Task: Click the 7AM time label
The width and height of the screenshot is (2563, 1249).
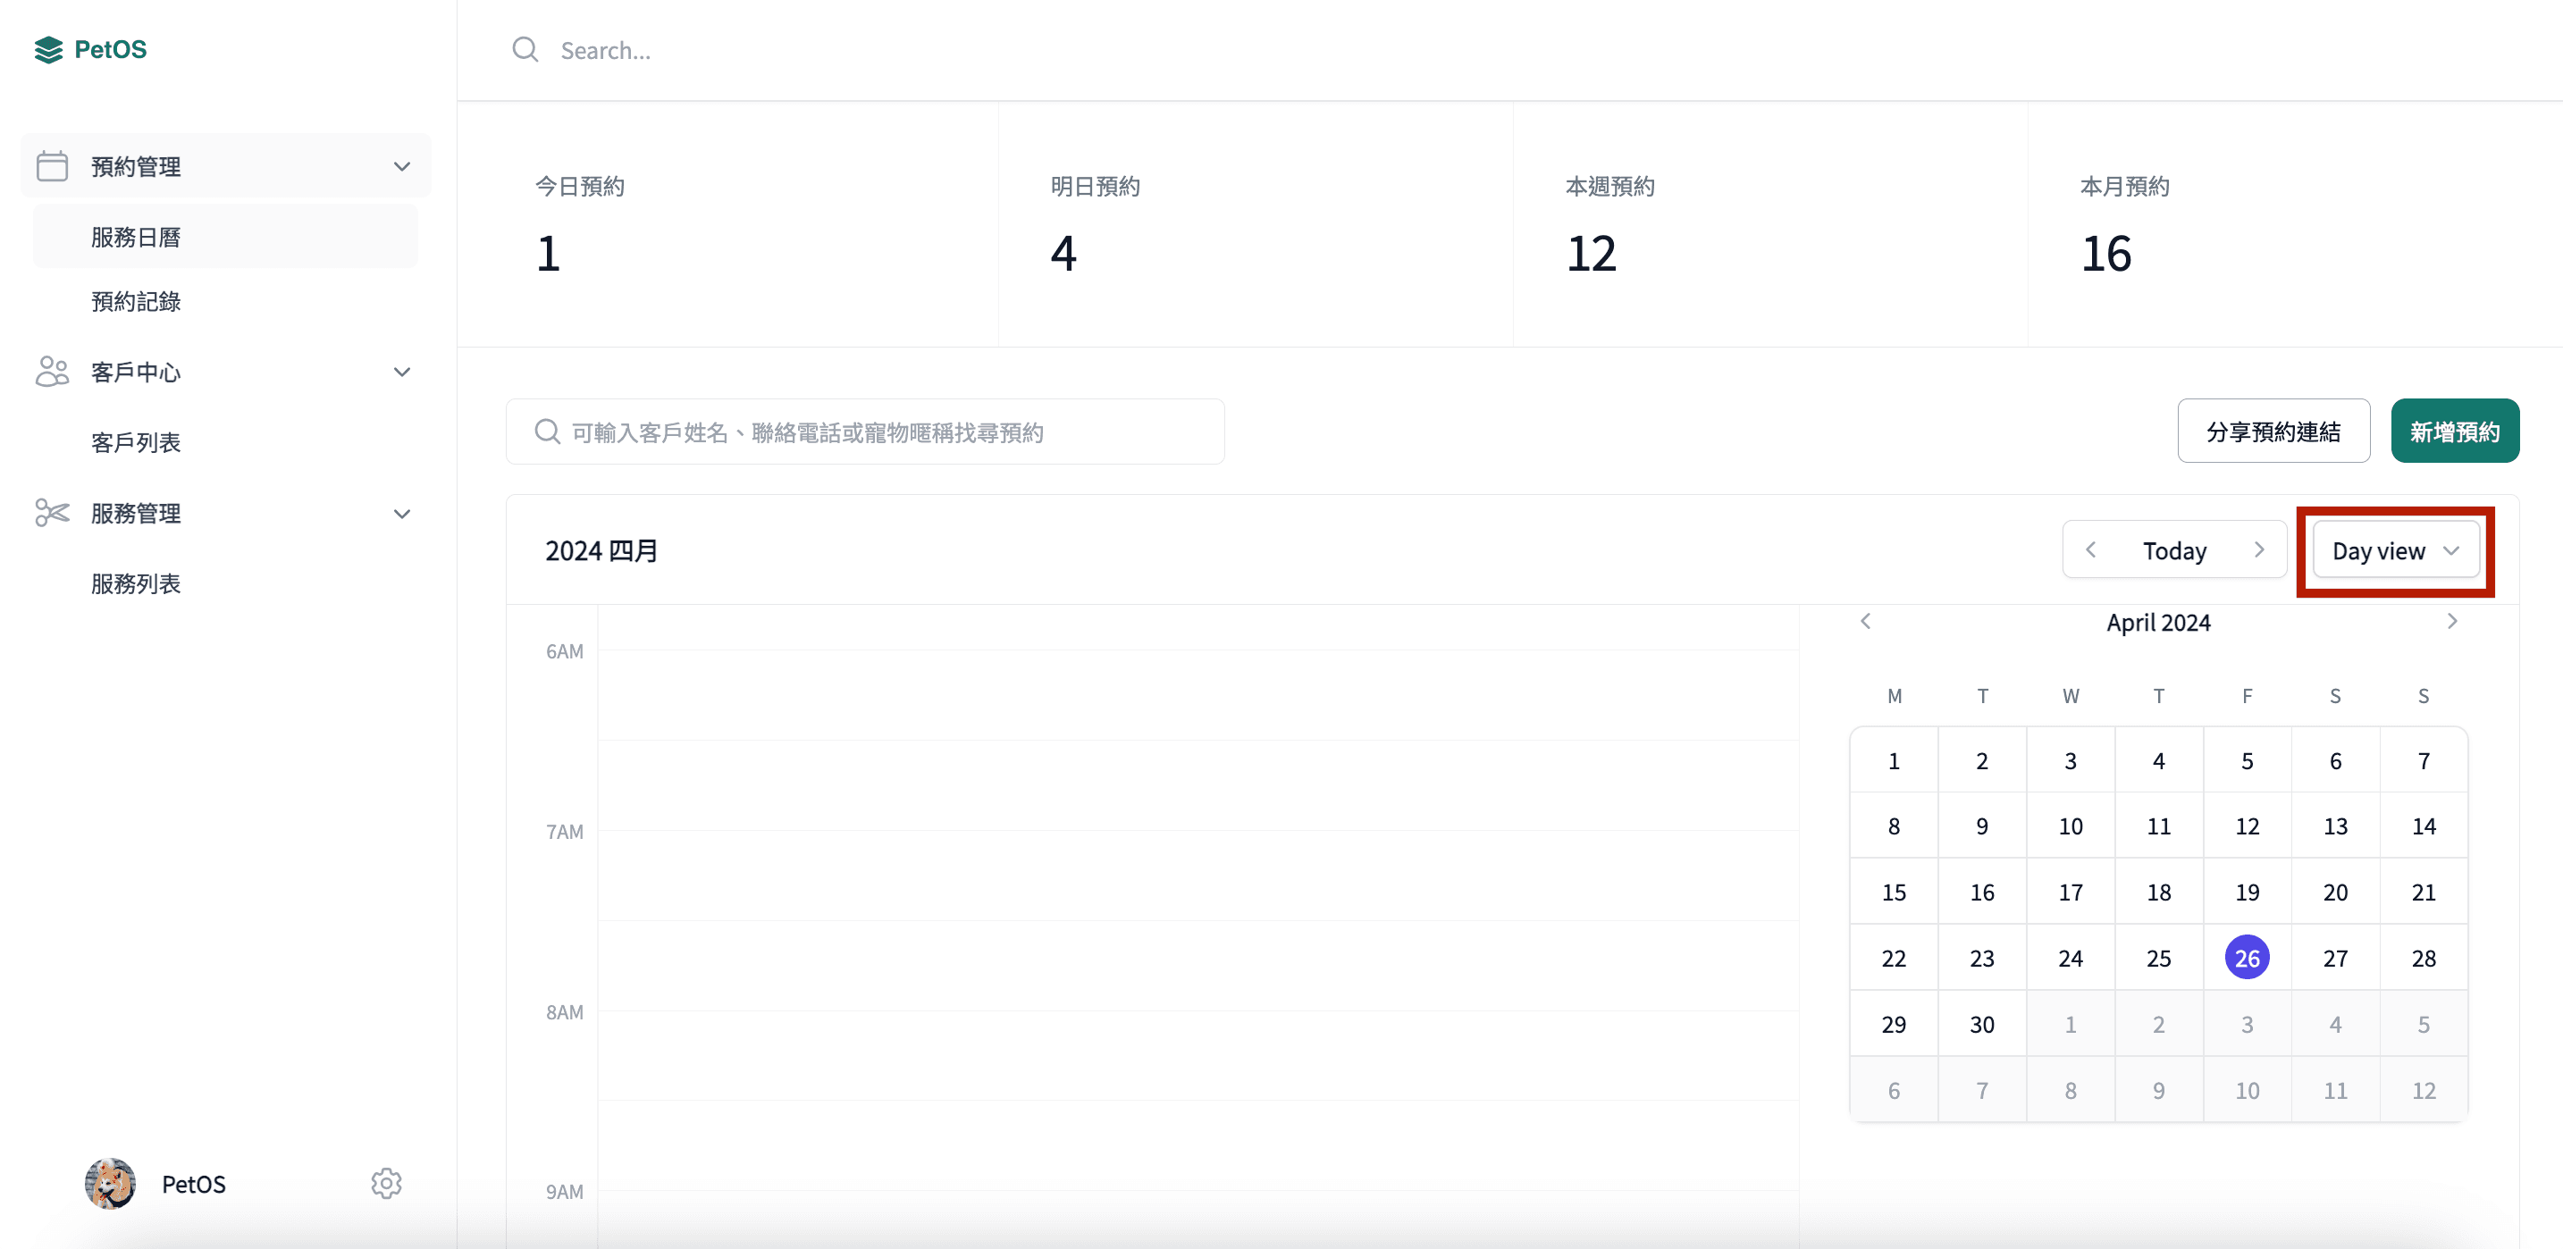Action: click(x=564, y=832)
